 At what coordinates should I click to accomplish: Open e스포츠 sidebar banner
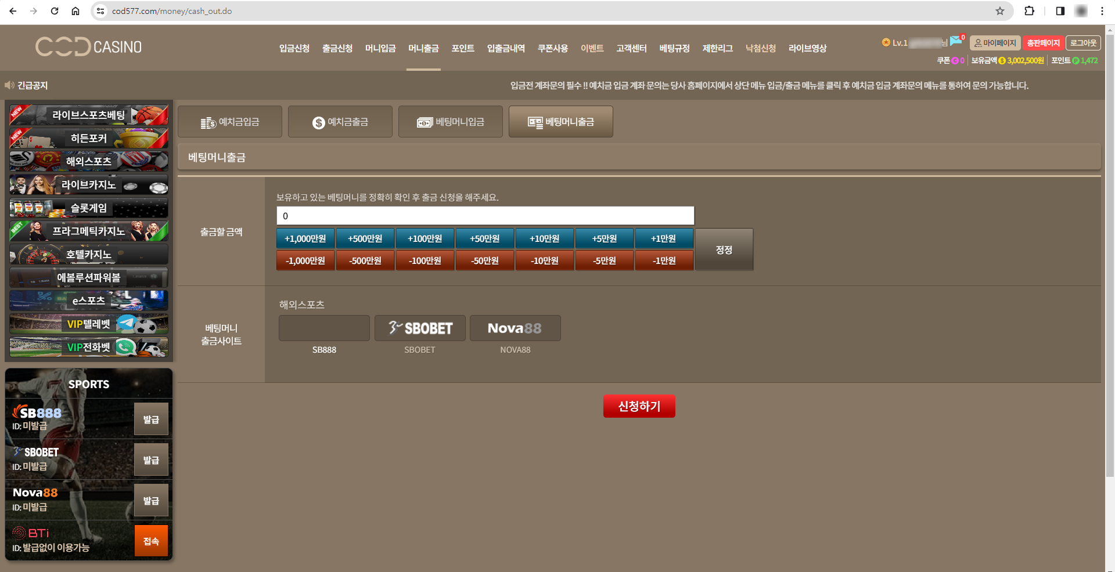89,301
